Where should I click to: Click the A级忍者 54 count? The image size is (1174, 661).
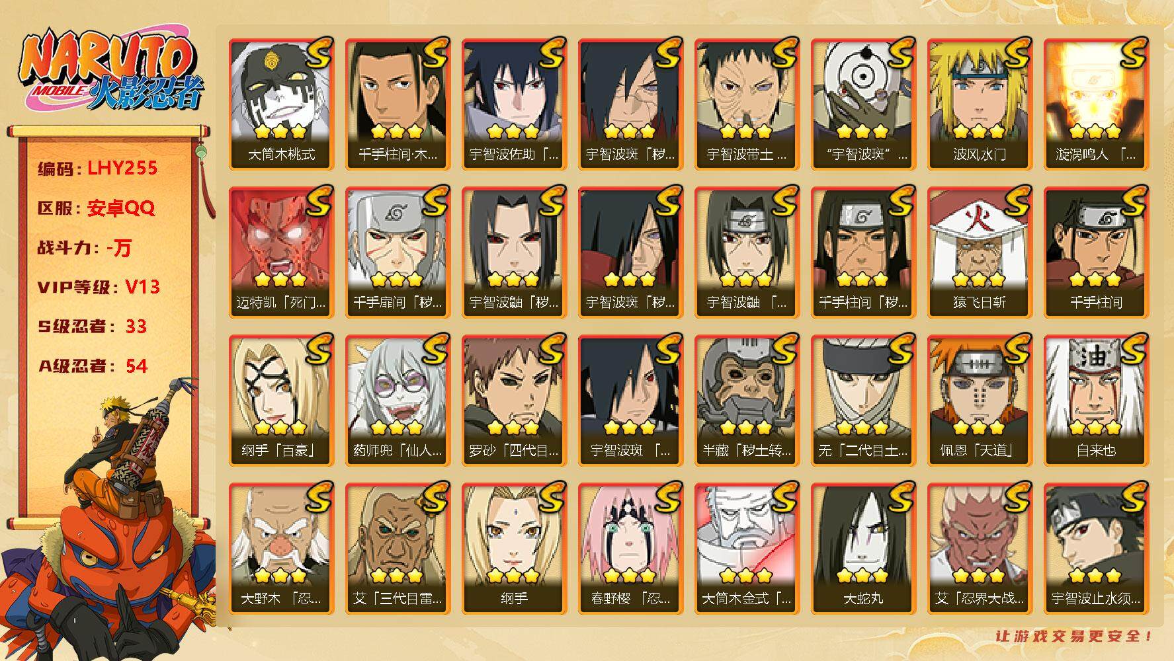click(93, 366)
